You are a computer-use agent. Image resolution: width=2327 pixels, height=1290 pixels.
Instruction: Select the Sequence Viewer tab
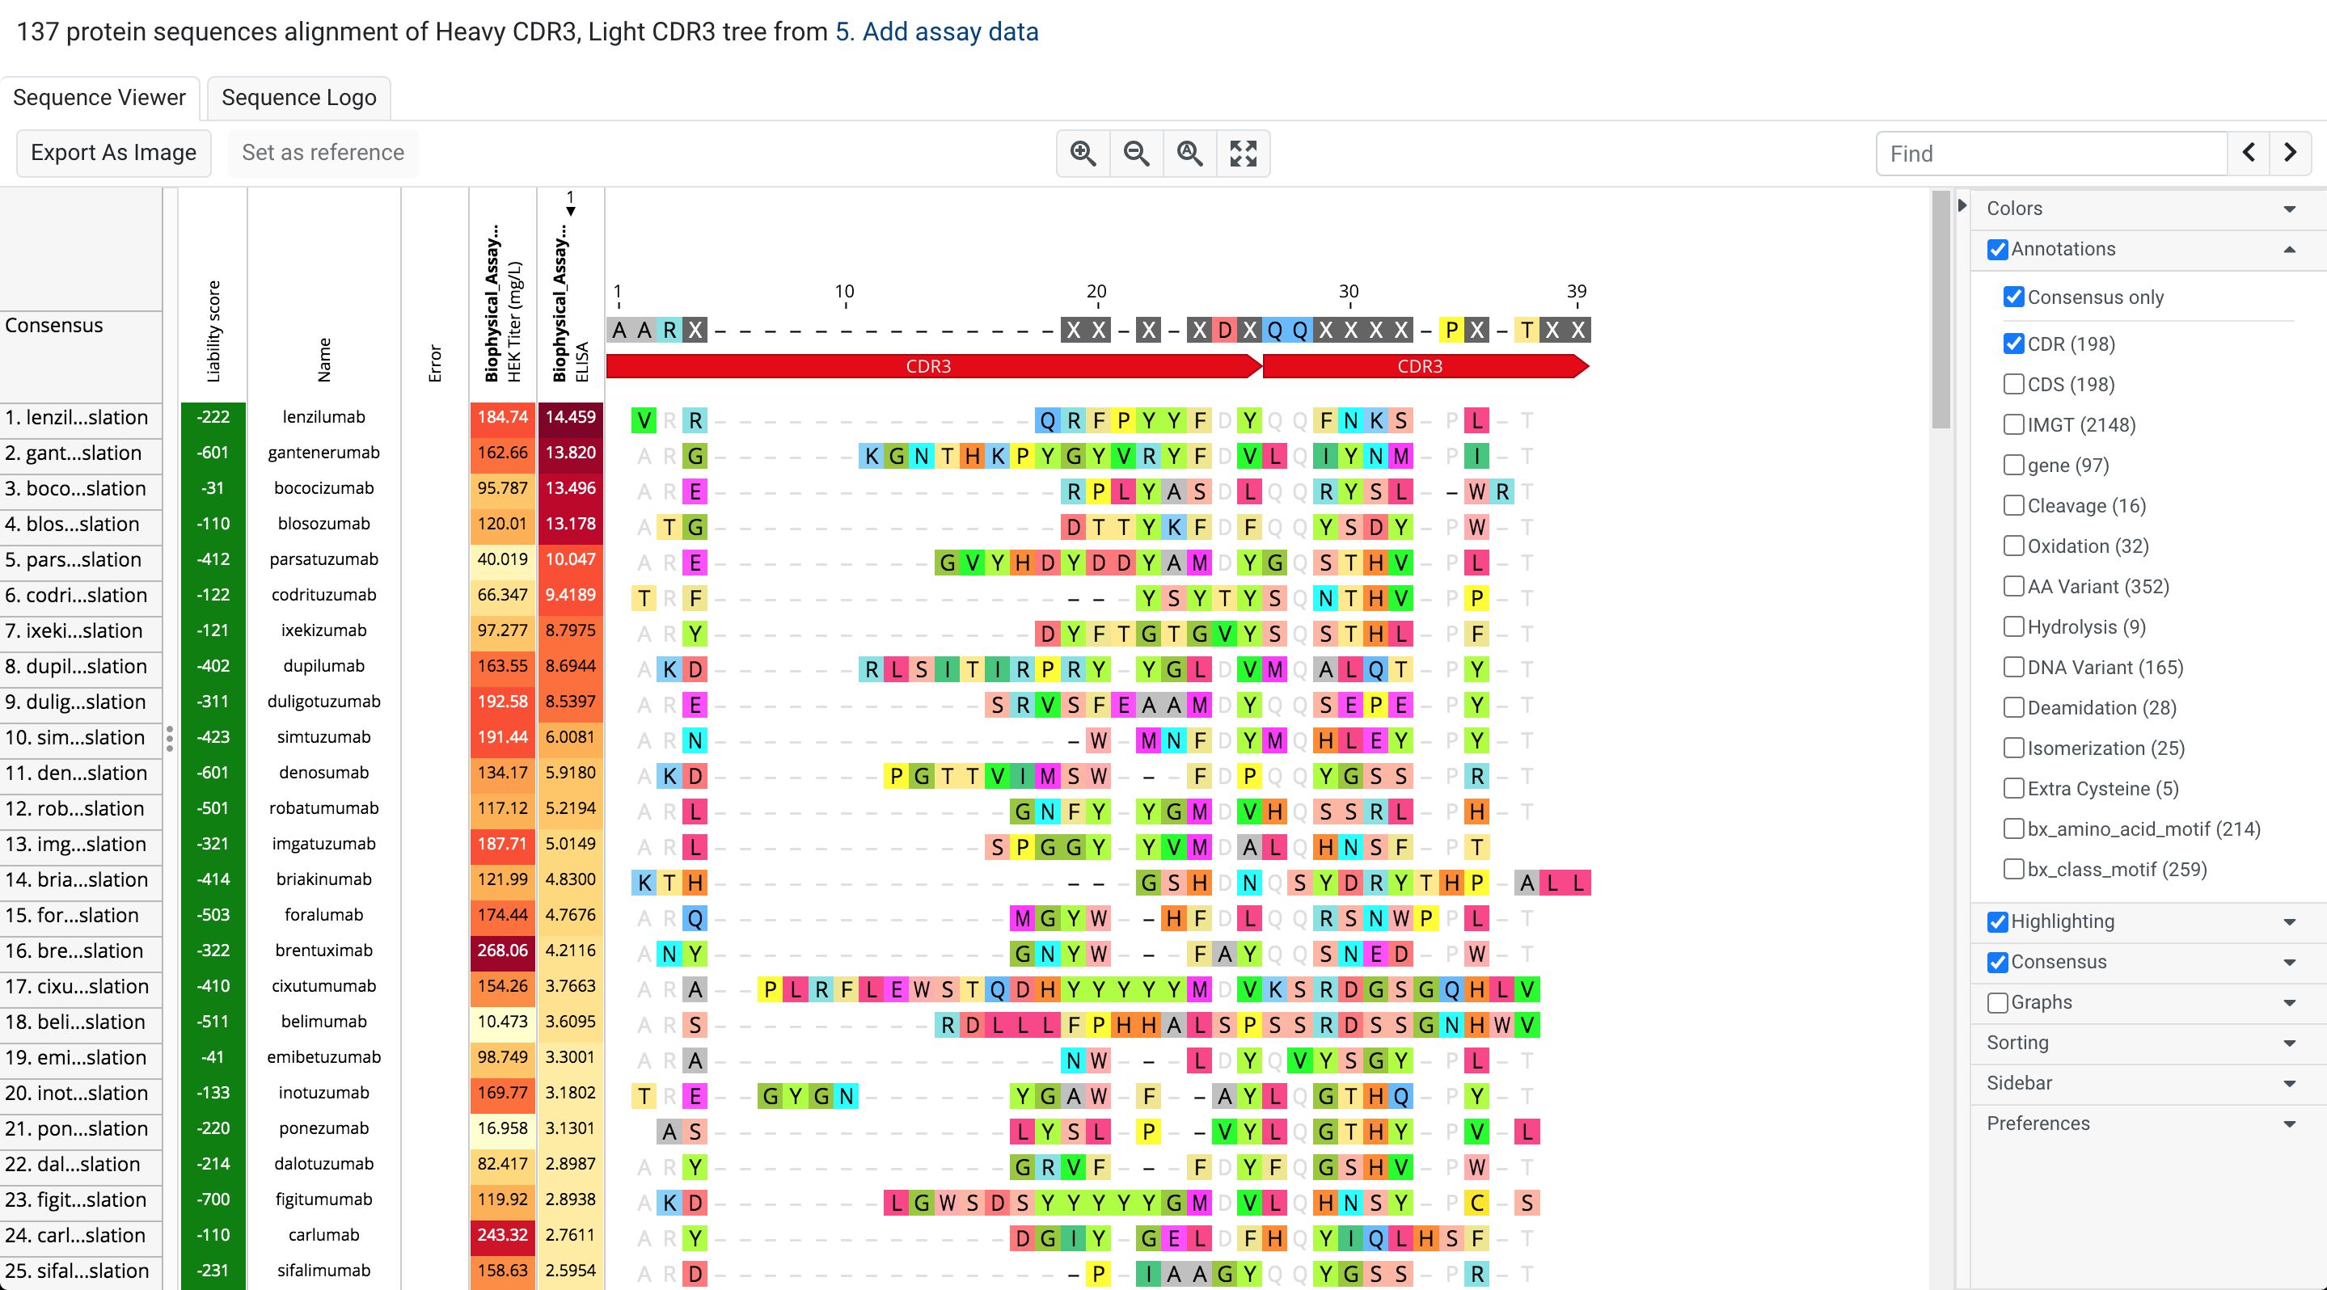[99, 98]
